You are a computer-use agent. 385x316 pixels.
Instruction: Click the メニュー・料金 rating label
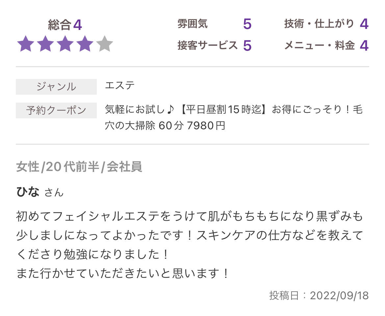320,45
